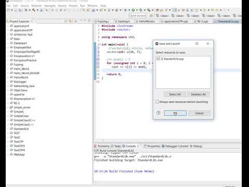Open the Navigate menu
This screenshot has height=187, width=249.
[x=50, y=6]
